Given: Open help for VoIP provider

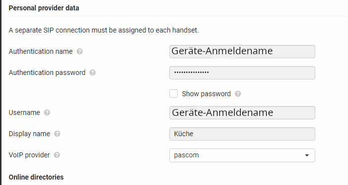Looking at the screenshot, I should point(57,155).
